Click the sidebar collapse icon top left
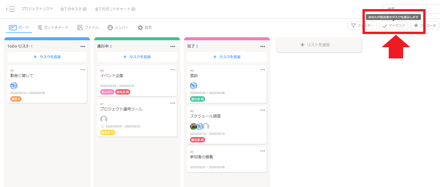The height and width of the screenshot is (187, 440). click(x=11, y=9)
